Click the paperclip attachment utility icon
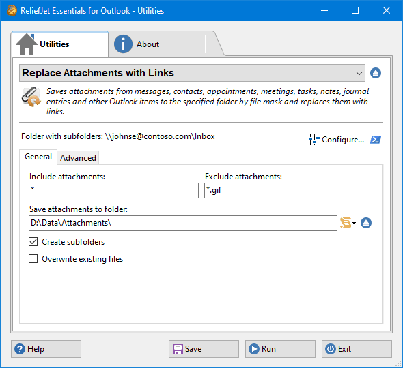The image size is (403, 368). pyautogui.click(x=31, y=97)
